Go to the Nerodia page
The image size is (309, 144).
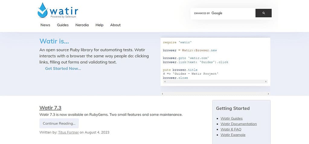tap(82, 25)
